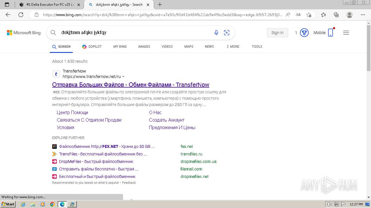Open О Нас sitelink

point(155,112)
